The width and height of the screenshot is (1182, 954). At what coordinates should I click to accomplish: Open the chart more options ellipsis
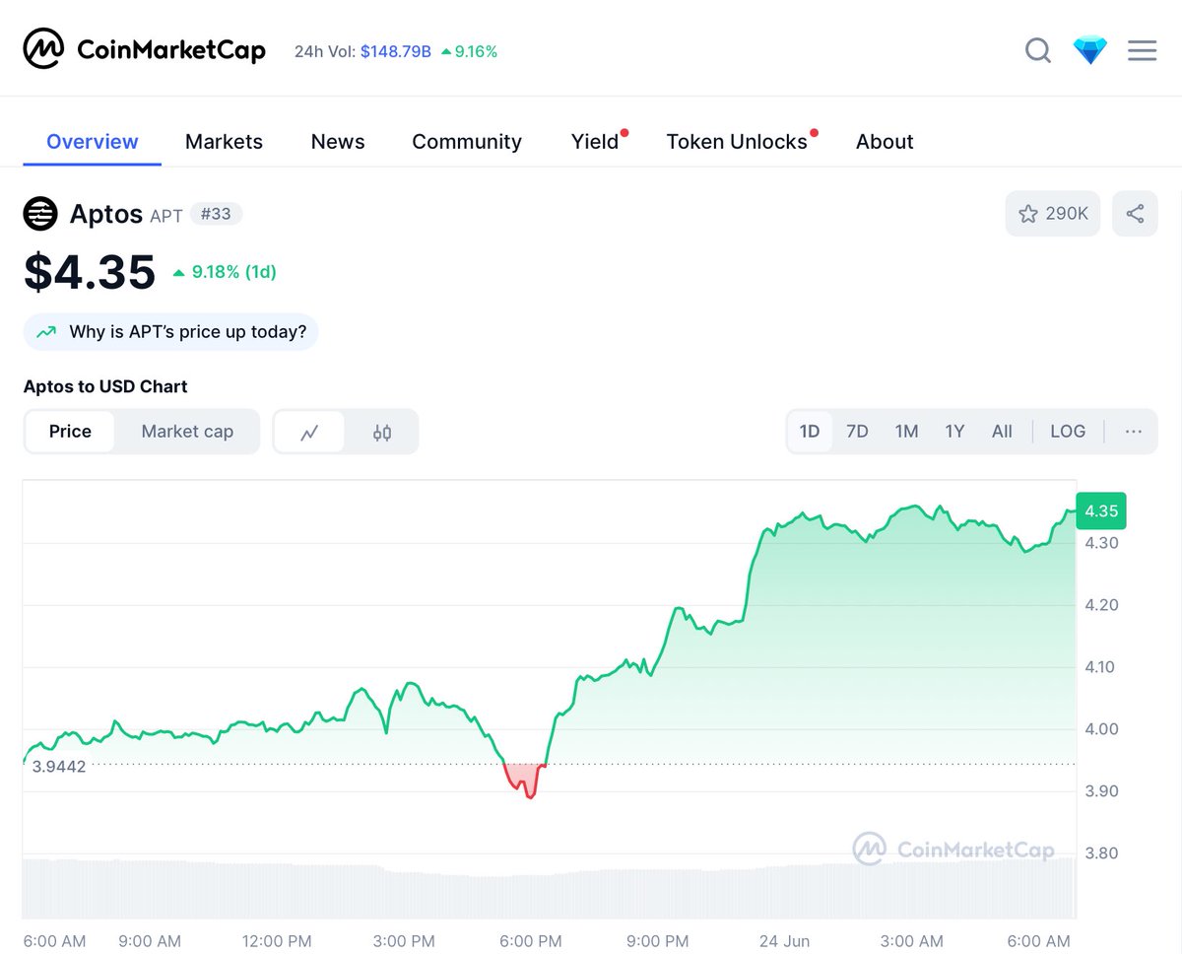tap(1133, 432)
